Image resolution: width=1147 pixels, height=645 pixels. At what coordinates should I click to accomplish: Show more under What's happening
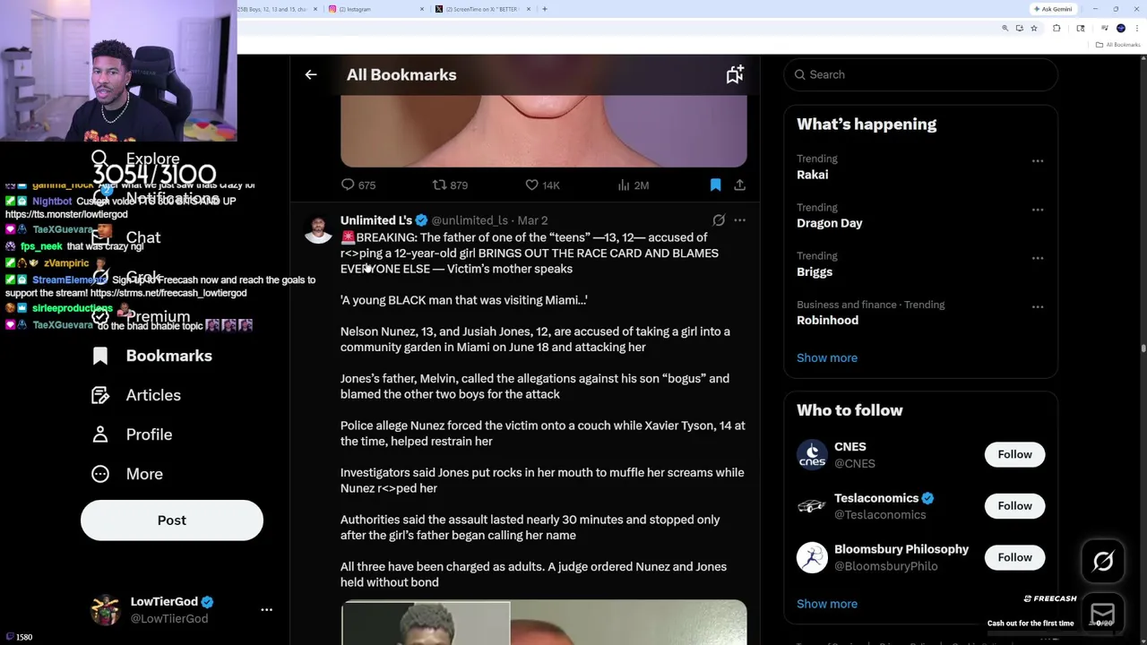pos(827,357)
